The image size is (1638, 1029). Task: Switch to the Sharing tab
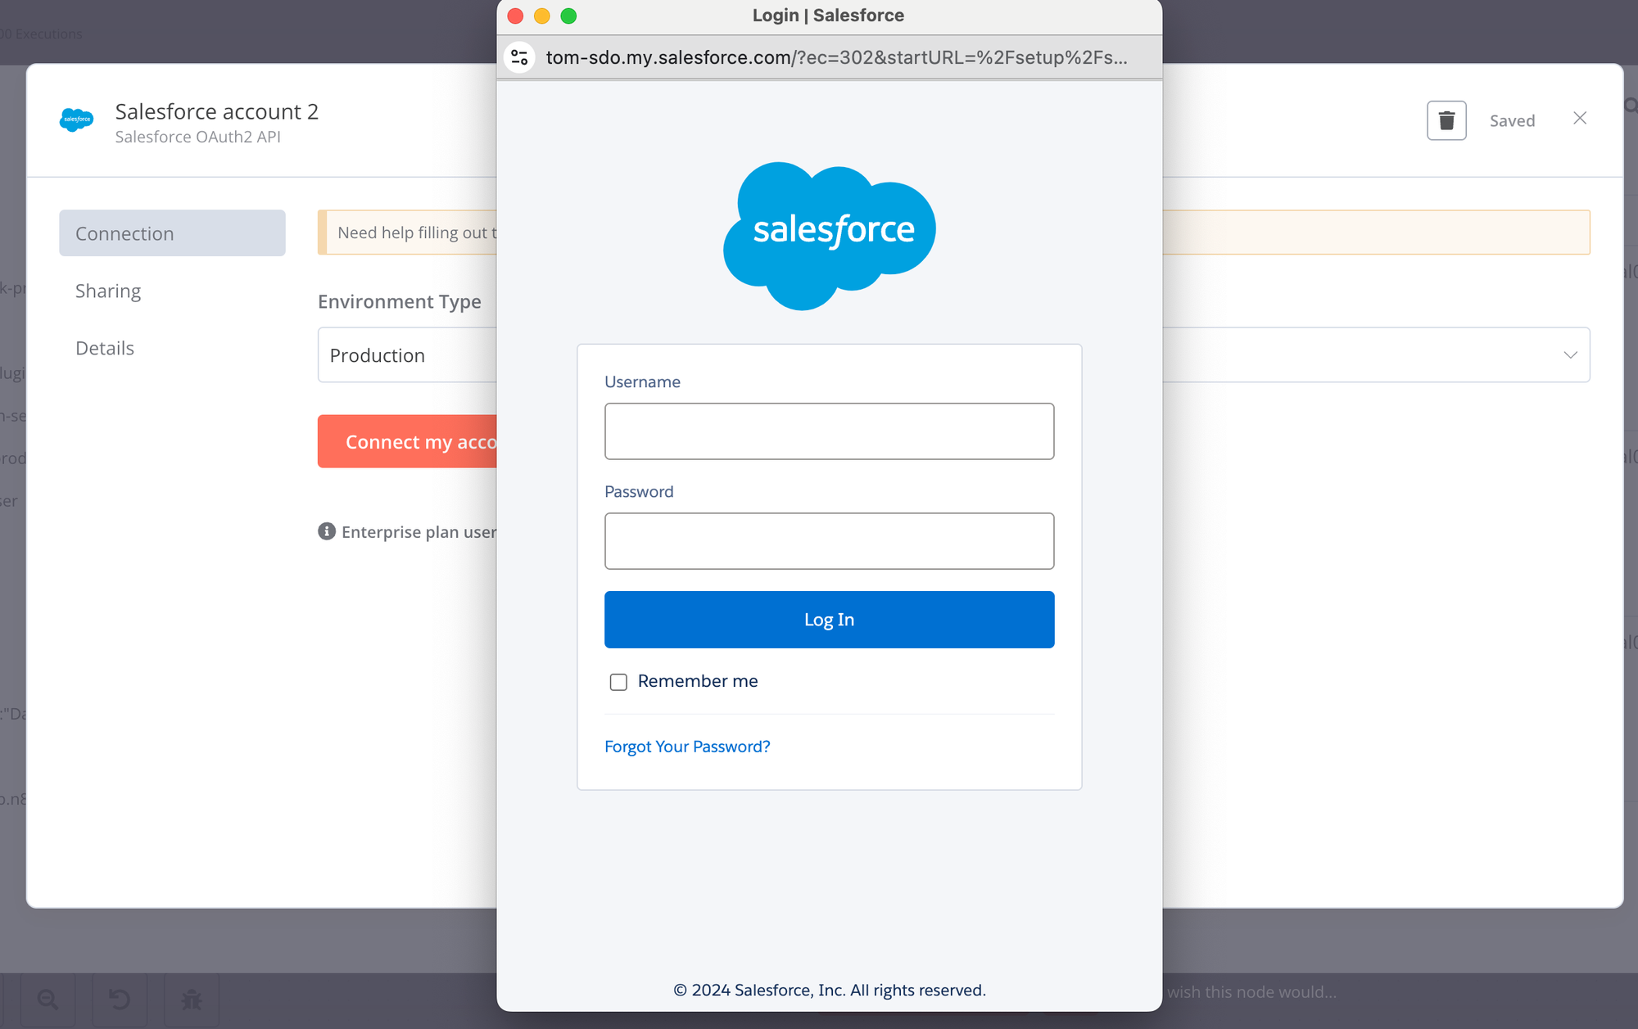[x=108, y=291]
